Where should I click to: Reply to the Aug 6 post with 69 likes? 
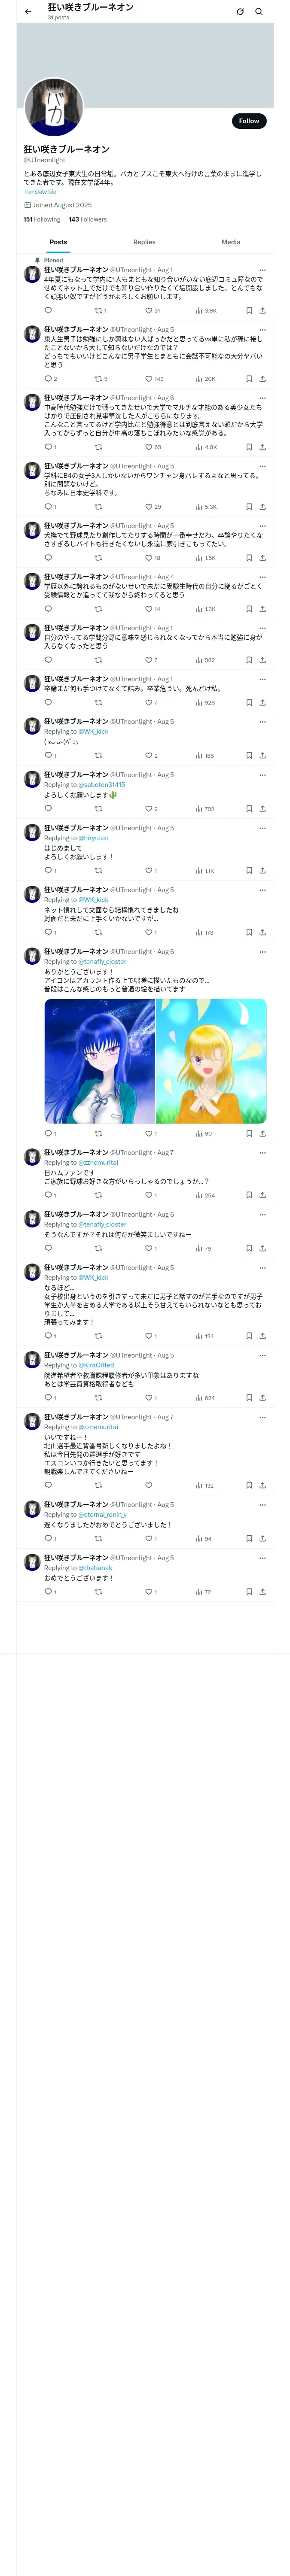49,447
